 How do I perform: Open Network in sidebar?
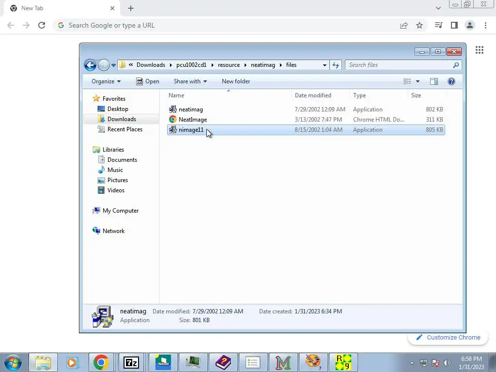pos(108,231)
